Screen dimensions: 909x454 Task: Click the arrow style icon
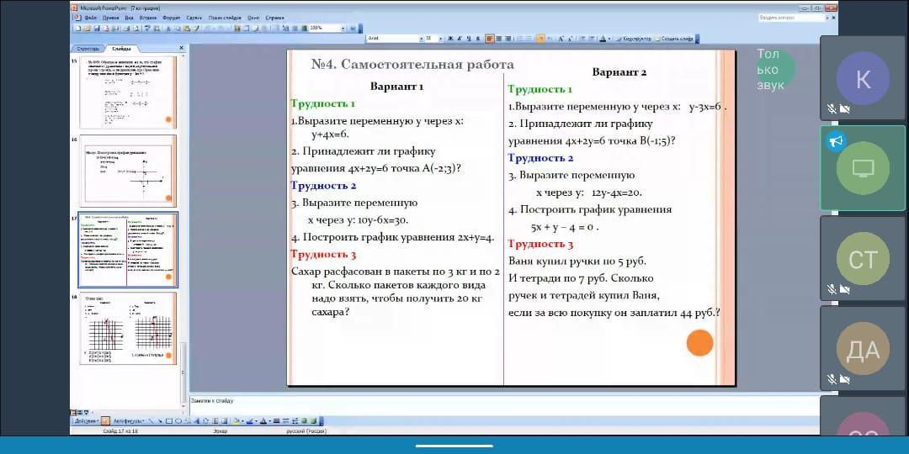(x=295, y=421)
